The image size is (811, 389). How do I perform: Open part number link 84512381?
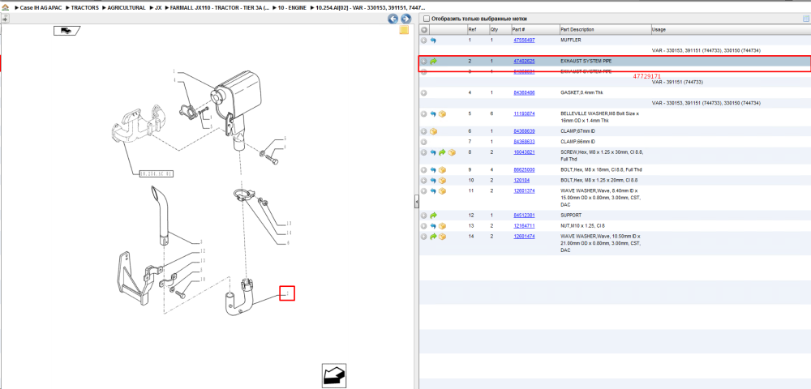[524, 216]
